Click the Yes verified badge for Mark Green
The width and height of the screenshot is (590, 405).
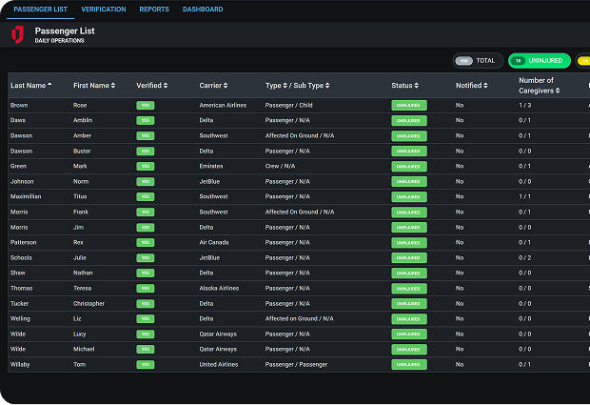[x=146, y=166]
